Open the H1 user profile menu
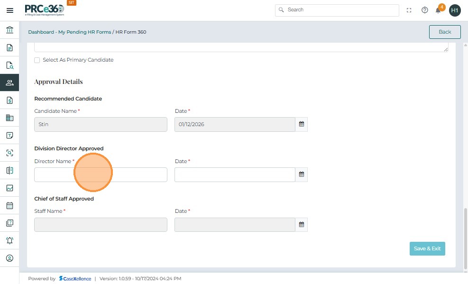The image size is (468, 284). pyautogui.click(x=455, y=10)
